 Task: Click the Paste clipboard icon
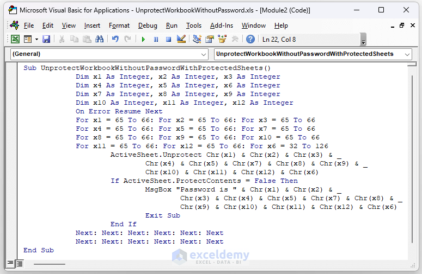[87, 40]
